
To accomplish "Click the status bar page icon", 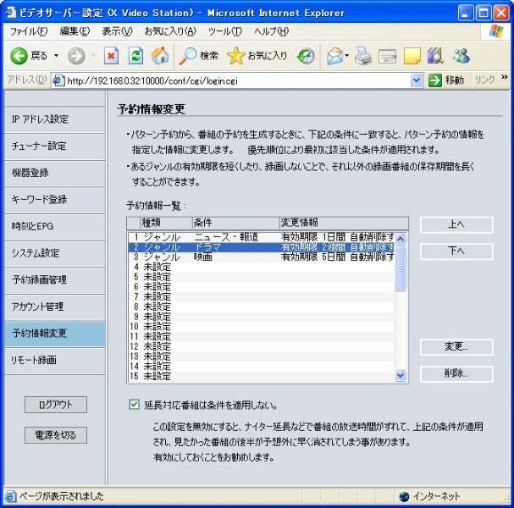I will click(10, 496).
